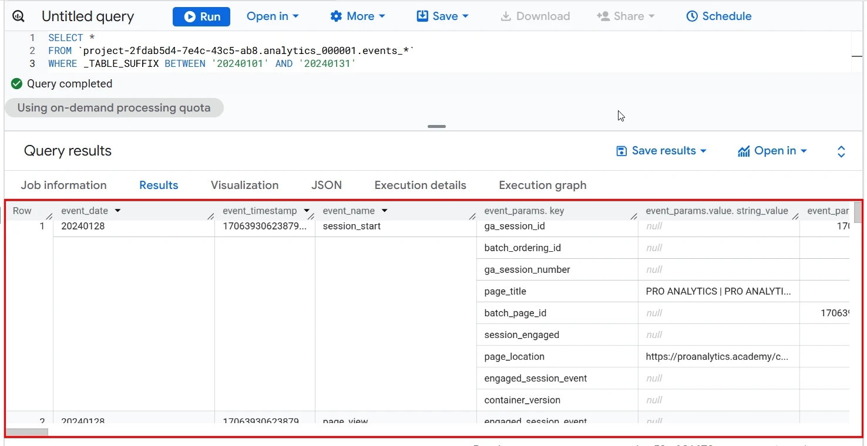Click the proanalytics.academy URL value cell

(719, 356)
